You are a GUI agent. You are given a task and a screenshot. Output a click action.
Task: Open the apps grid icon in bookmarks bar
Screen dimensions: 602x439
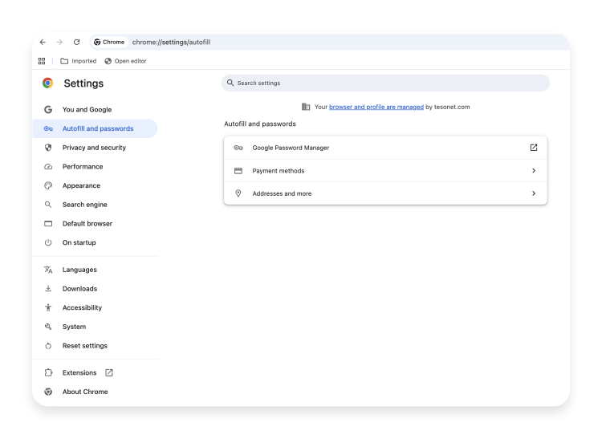tap(42, 61)
